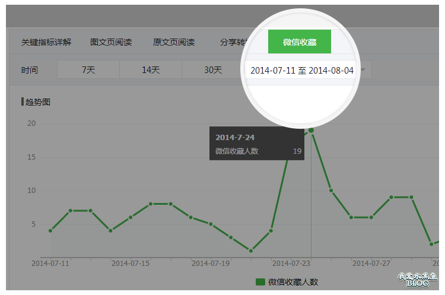Select the 原文页阅读 tab
Viewport: 445px width, 295px height.
pos(174,42)
